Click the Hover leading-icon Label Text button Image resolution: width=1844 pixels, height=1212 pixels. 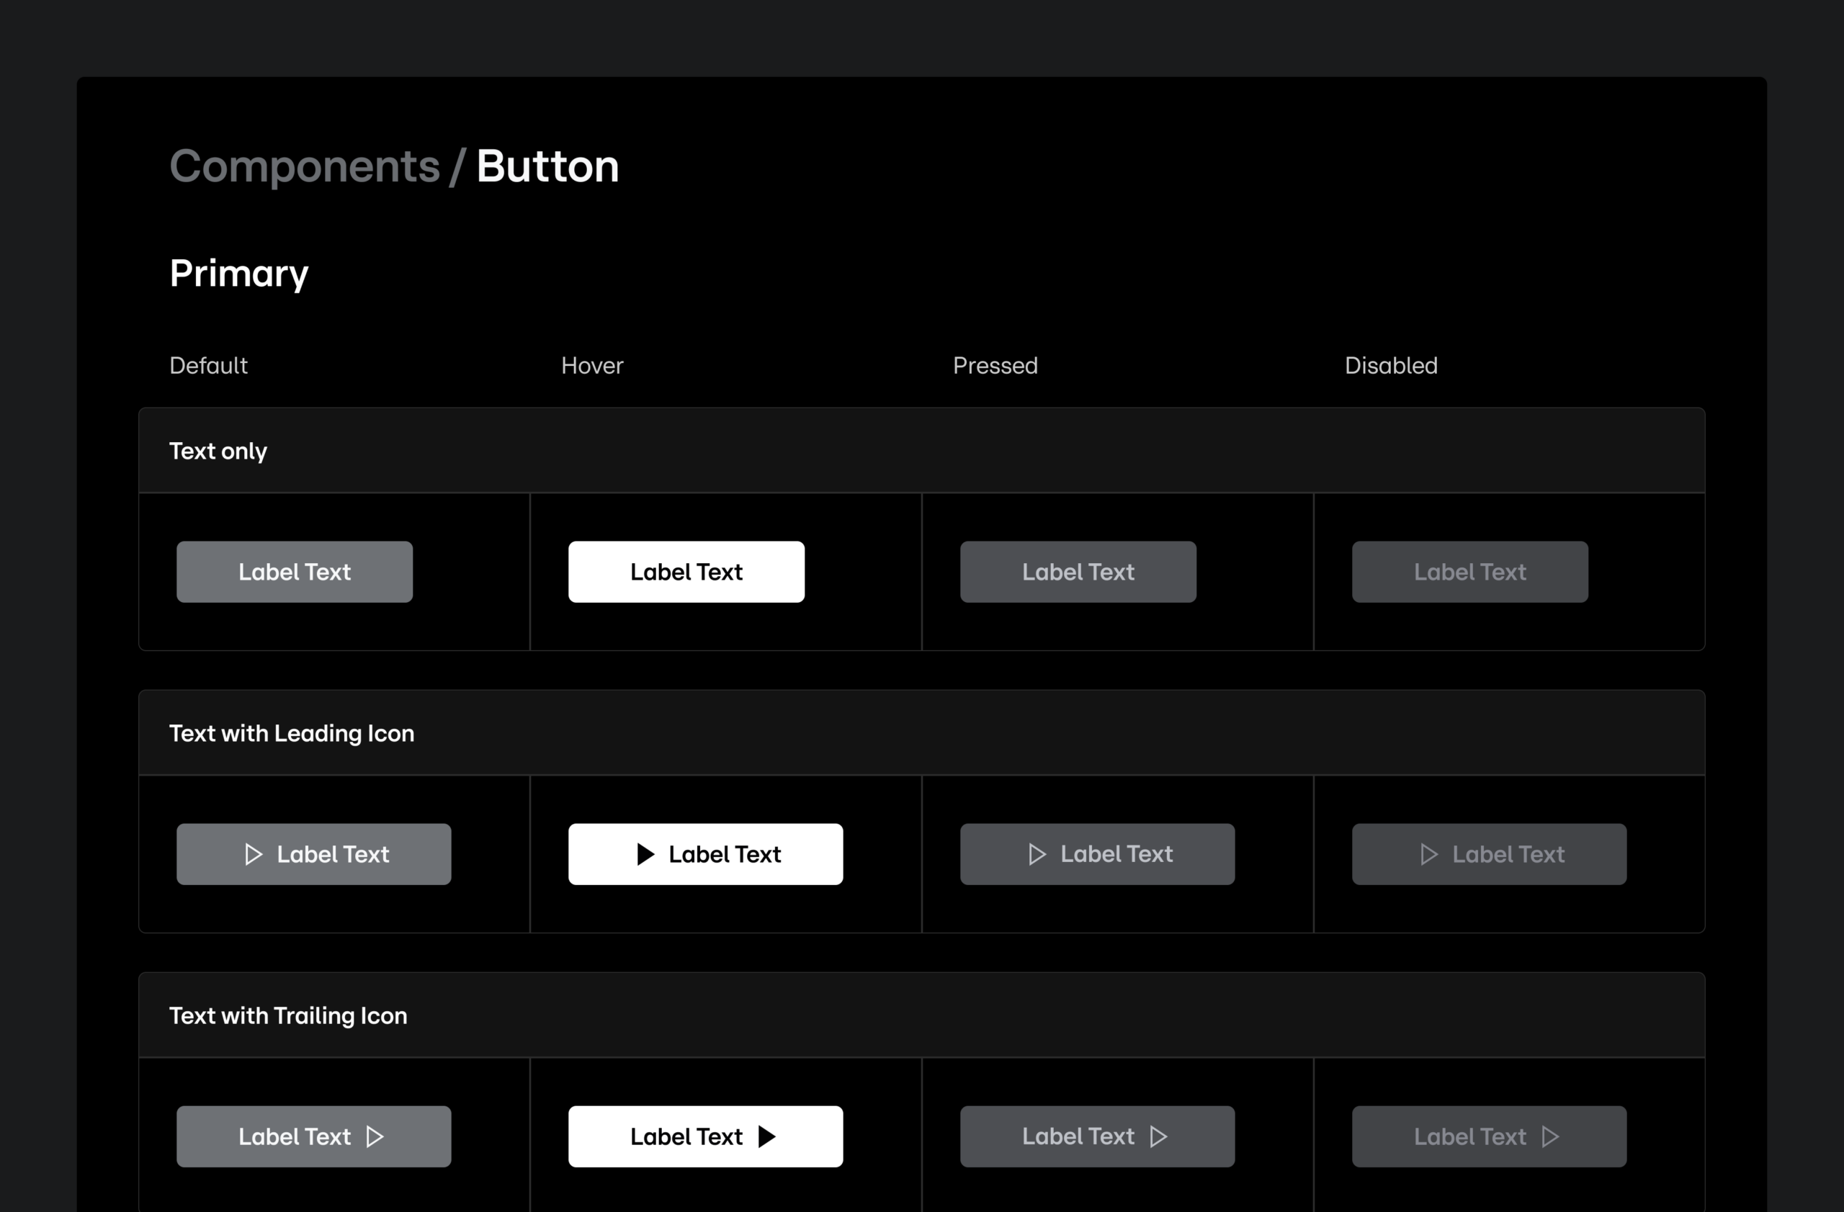(x=706, y=854)
